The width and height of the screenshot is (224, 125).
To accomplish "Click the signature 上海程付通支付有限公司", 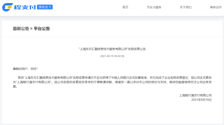I will pos(195,95).
